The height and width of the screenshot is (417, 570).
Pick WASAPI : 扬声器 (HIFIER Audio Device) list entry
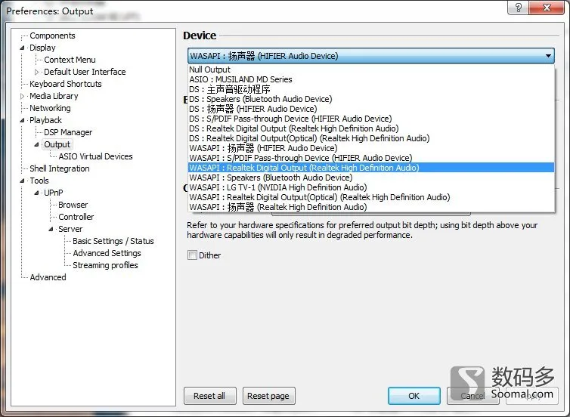coord(371,148)
